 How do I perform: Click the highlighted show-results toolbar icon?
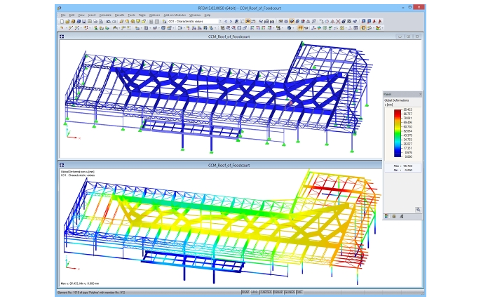click(x=248, y=22)
